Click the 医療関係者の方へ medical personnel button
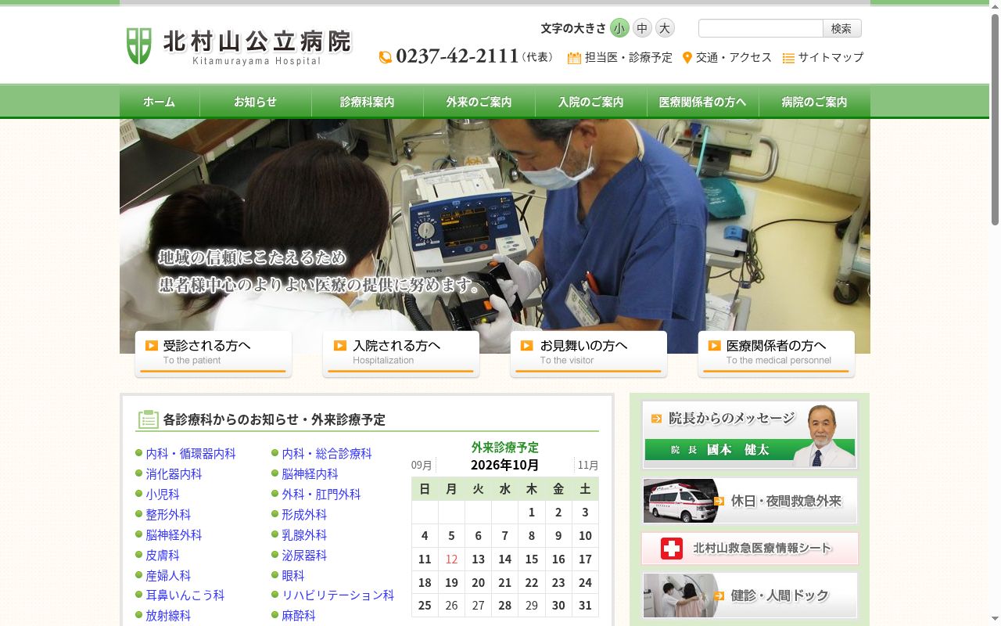 coord(777,354)
